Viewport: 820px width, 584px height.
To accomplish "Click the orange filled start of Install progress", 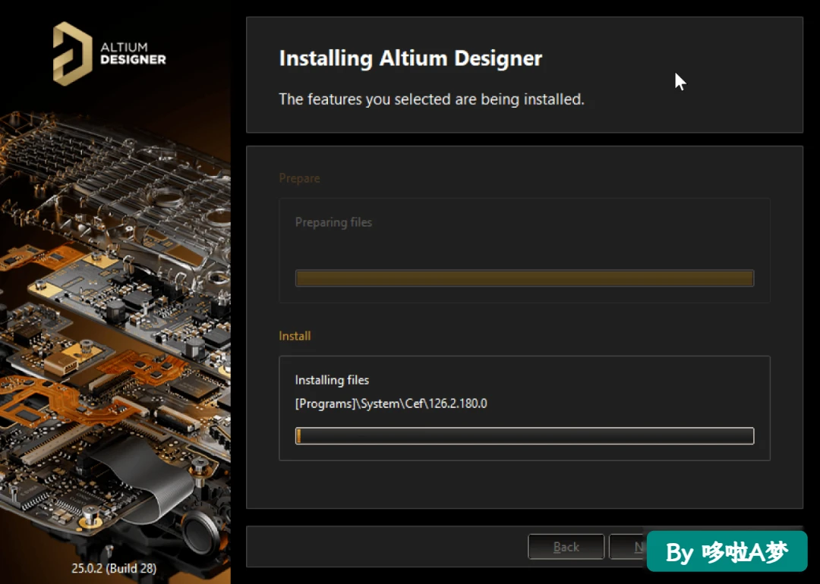I will [298, 435].
